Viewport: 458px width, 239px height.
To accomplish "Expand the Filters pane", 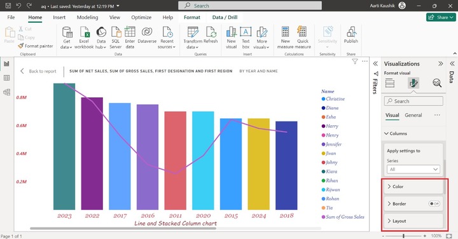I will tap(375, 64).
